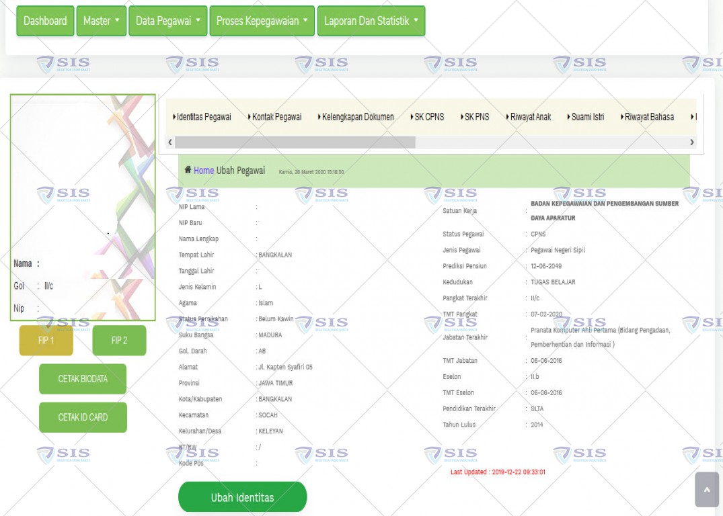Click the Kecamatan value SOCAH

click(268, 415)
